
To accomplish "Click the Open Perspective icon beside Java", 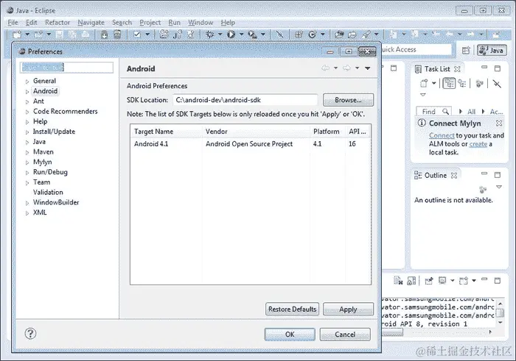I will [x=466, y=50].
